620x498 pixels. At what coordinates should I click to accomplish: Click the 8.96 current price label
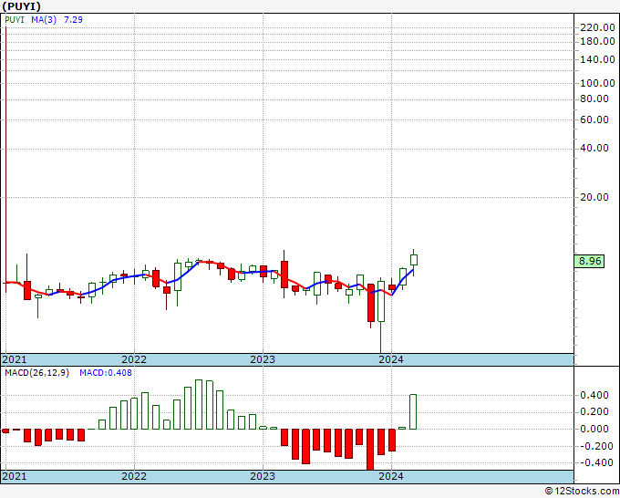(589, 261)
